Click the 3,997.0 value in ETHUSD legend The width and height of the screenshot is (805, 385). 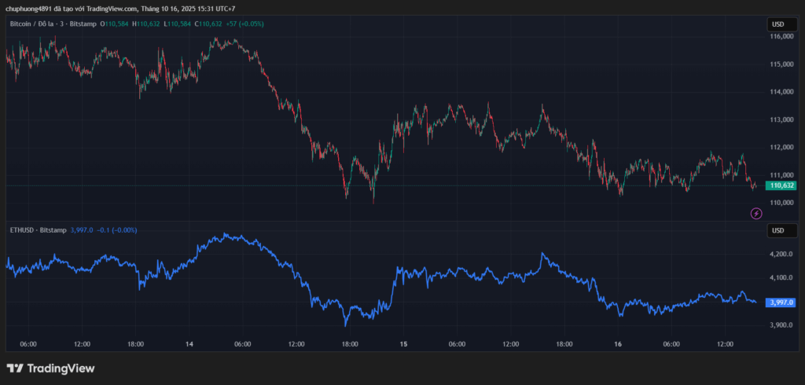pos(81,229)
